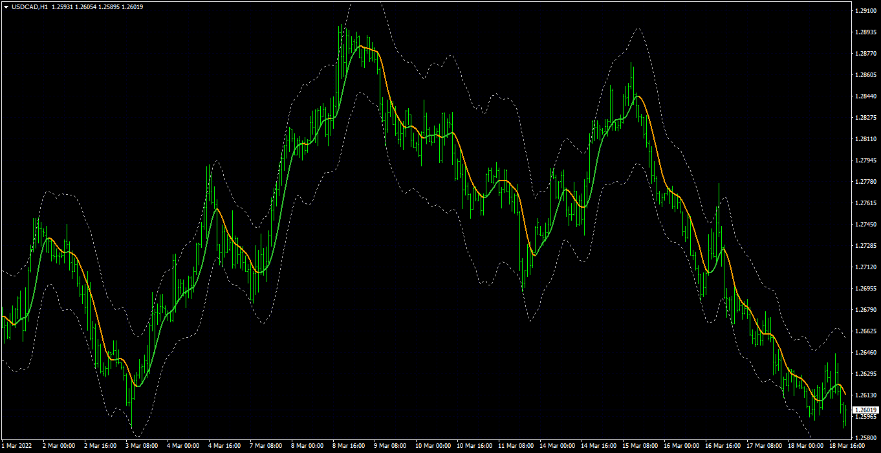This screenshot has height=453, width=881.
Task: Open the one-click trading arrow beside USDCAD,H1
Action: tap(6, 7)
